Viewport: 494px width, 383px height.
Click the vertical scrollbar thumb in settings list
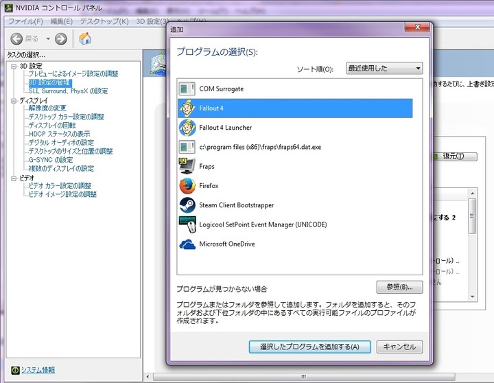click(x=472, y=216)
